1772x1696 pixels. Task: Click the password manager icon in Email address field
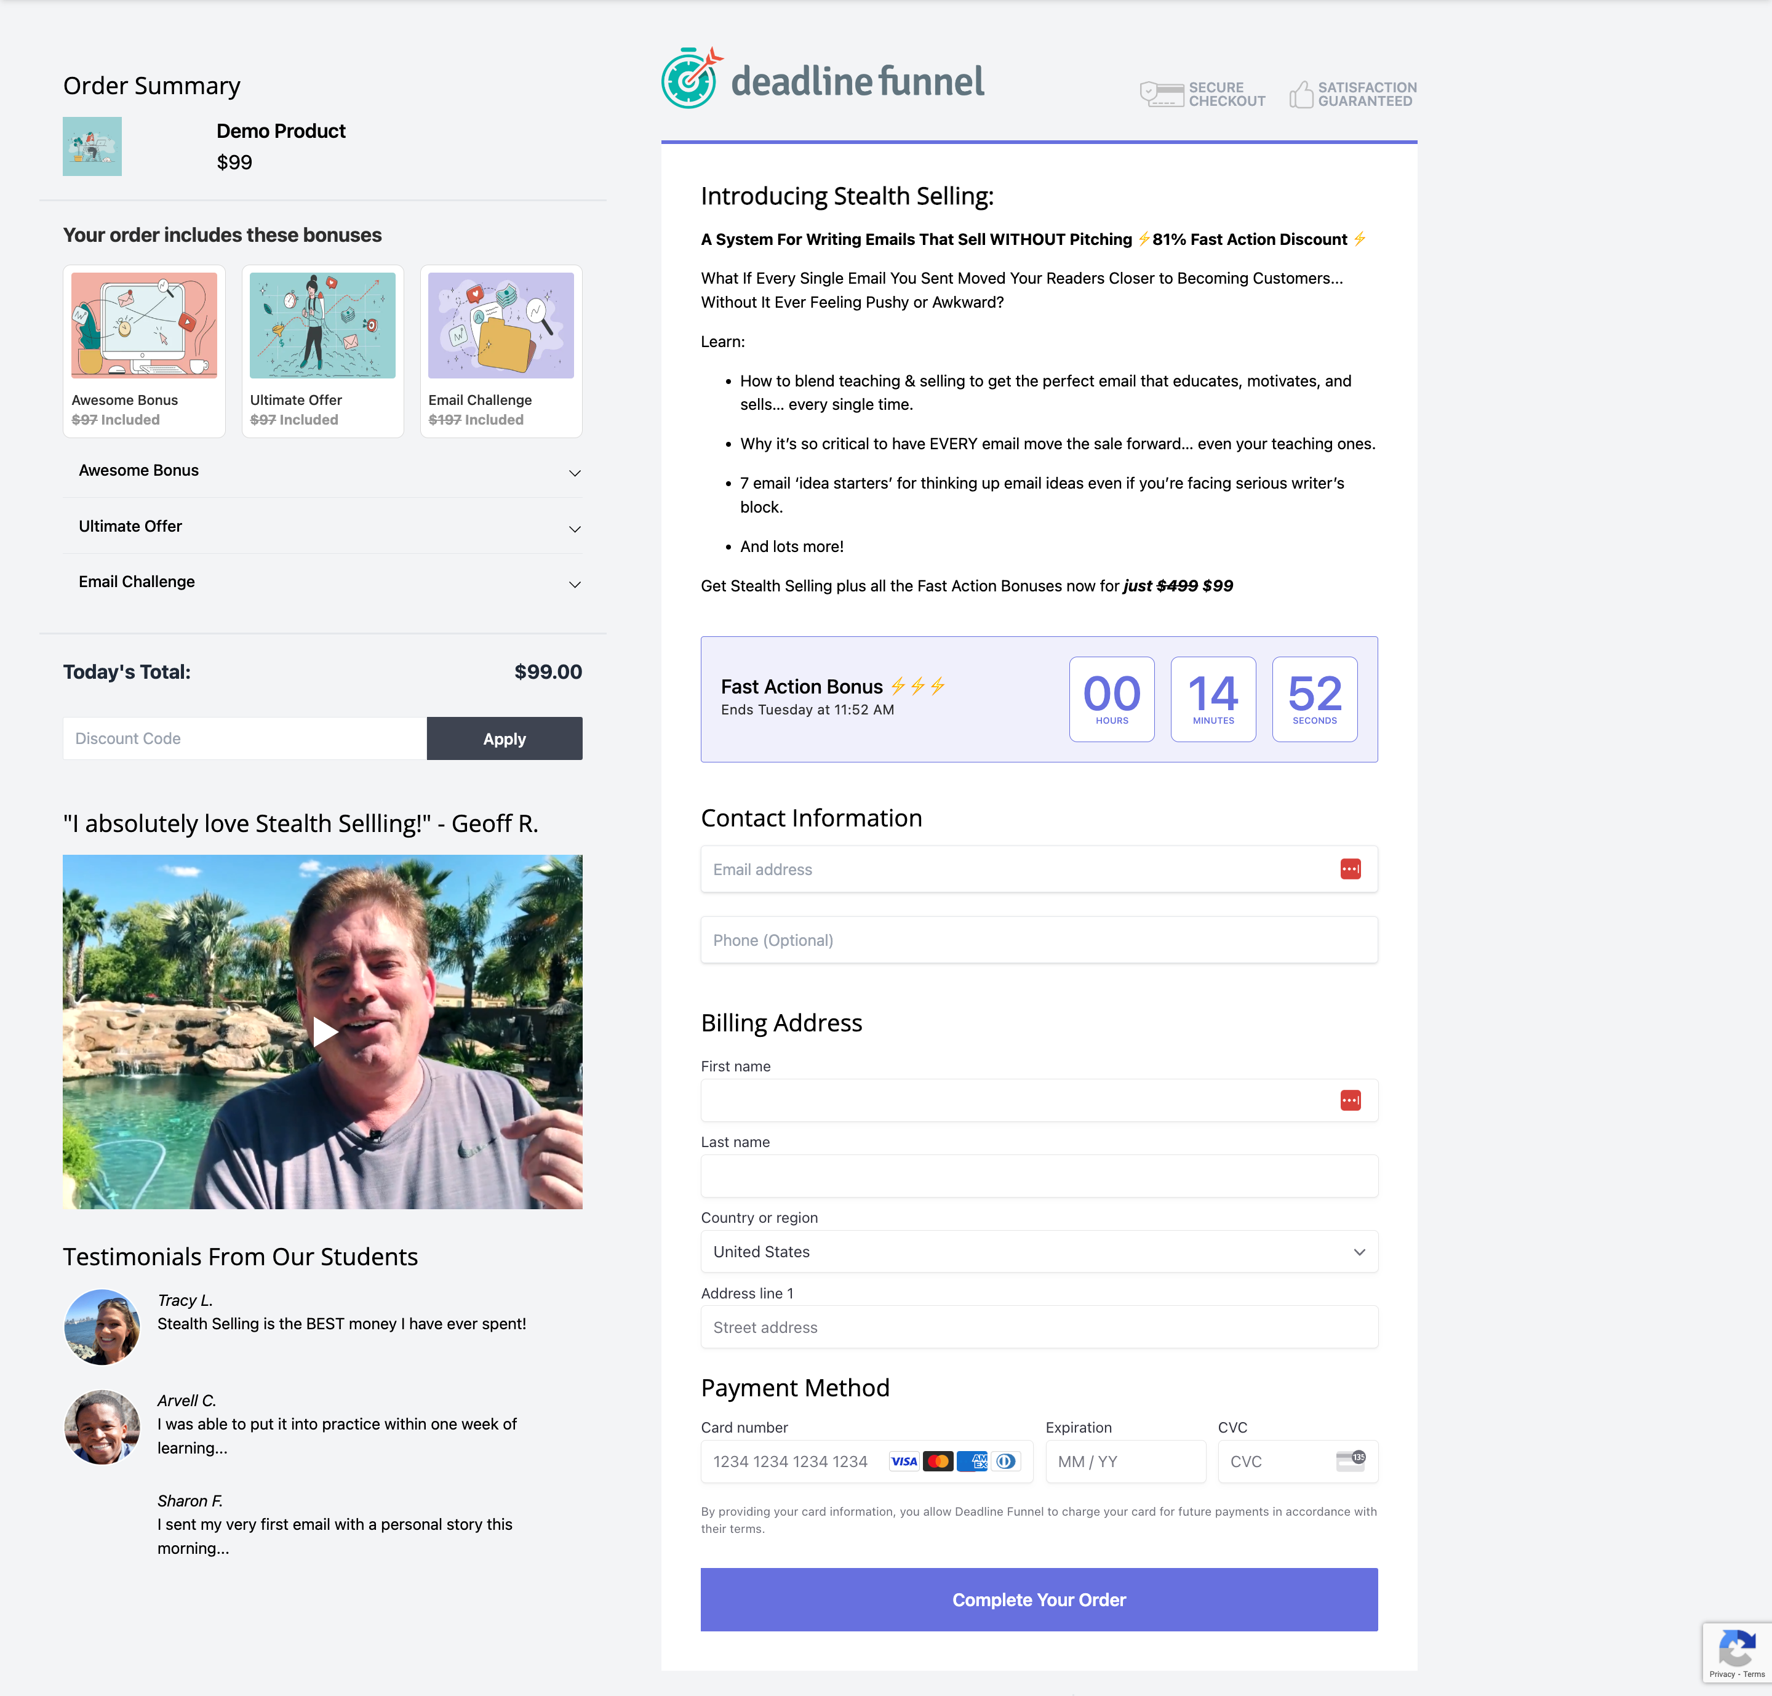point(1350,869)
